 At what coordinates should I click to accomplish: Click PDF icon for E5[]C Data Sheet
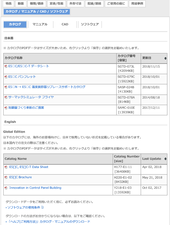pyautogui.click(x=6, y=167)
